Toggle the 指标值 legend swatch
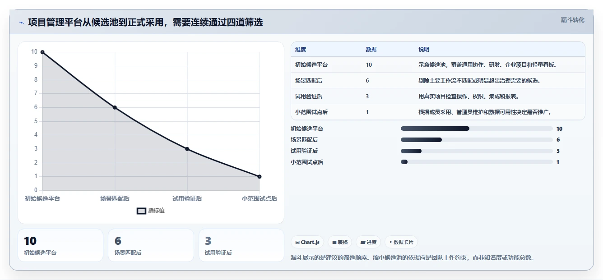 (142, 211)
